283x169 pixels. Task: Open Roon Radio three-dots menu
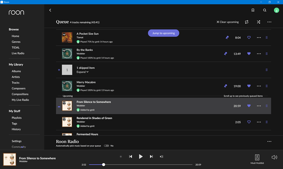pos(269,142)
